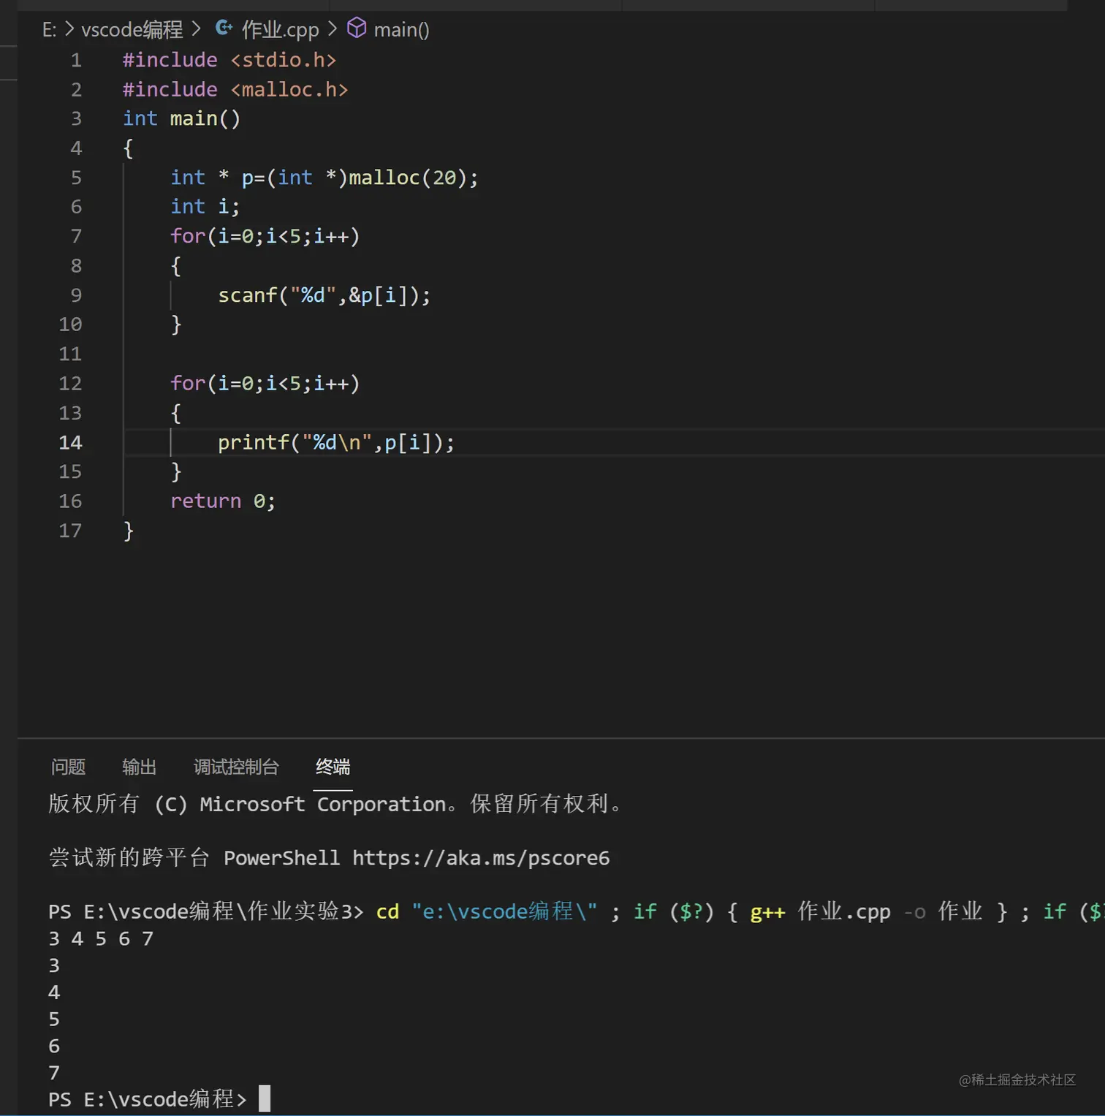
Task: Click the main() cube symbol icon
Action: 356,29
